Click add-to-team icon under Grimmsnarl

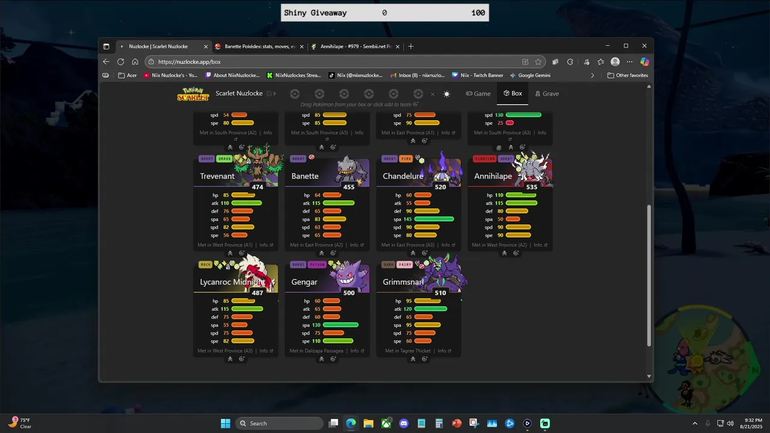tap(424, 359)
